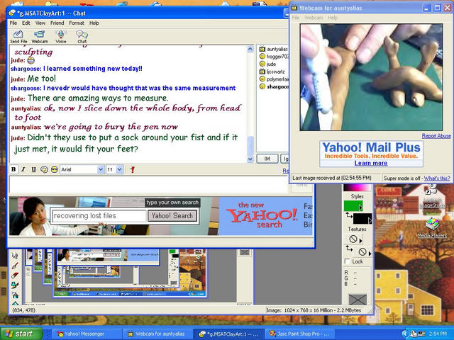
Task: Swap foreground and background styles arrows
Action: pyautogui.click(x=349, y=215)
